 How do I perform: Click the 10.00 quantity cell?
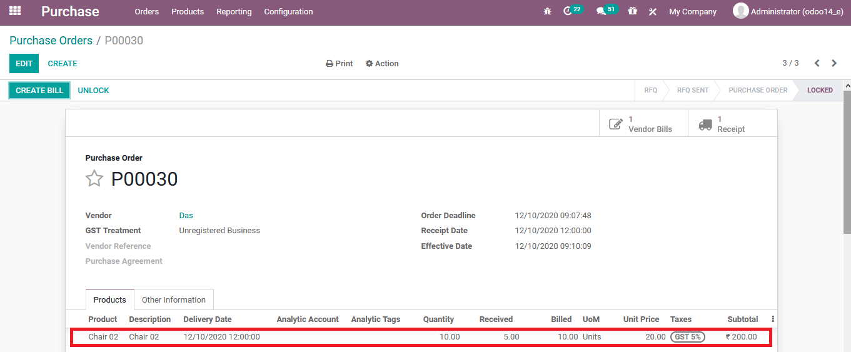(449, 336)
